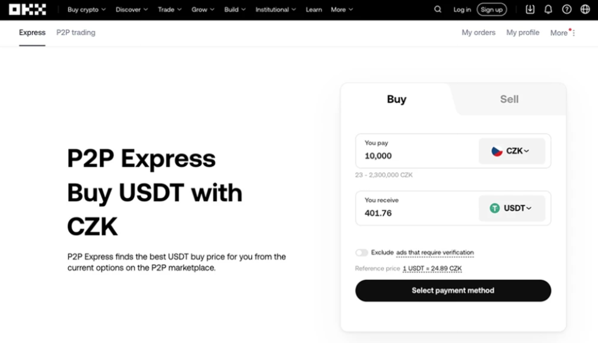Click the You pay amount field
The image size is (598, 343).
click(415, 156)
